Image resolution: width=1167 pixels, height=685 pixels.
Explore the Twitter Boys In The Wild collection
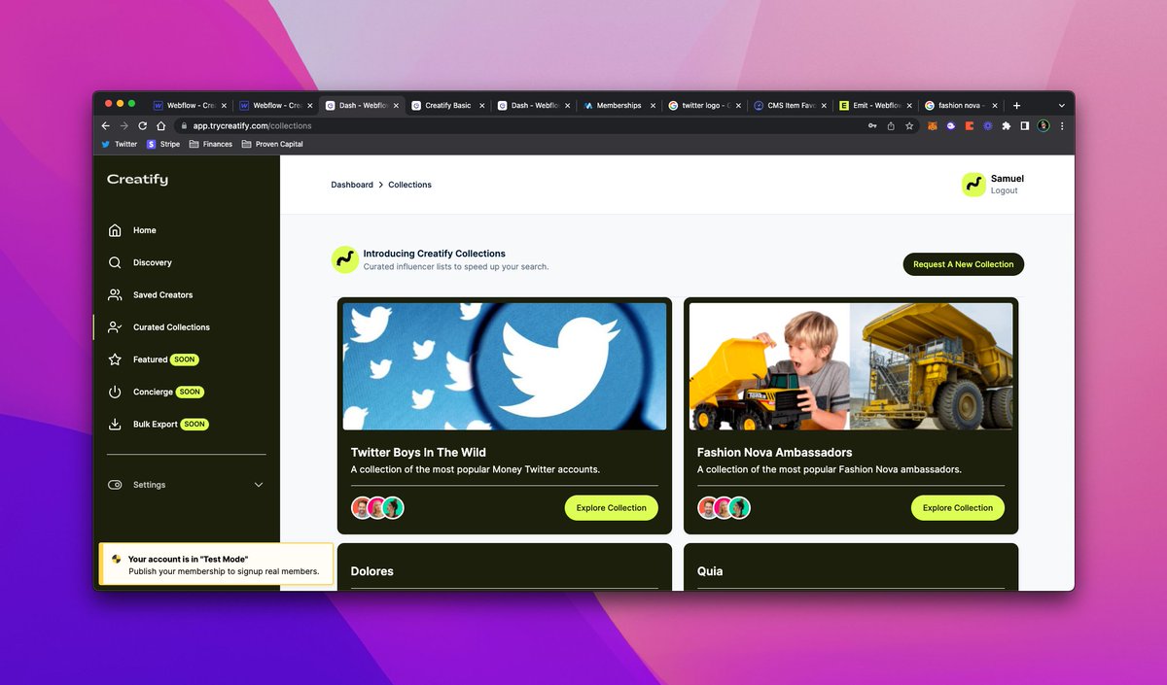point(612,507)
